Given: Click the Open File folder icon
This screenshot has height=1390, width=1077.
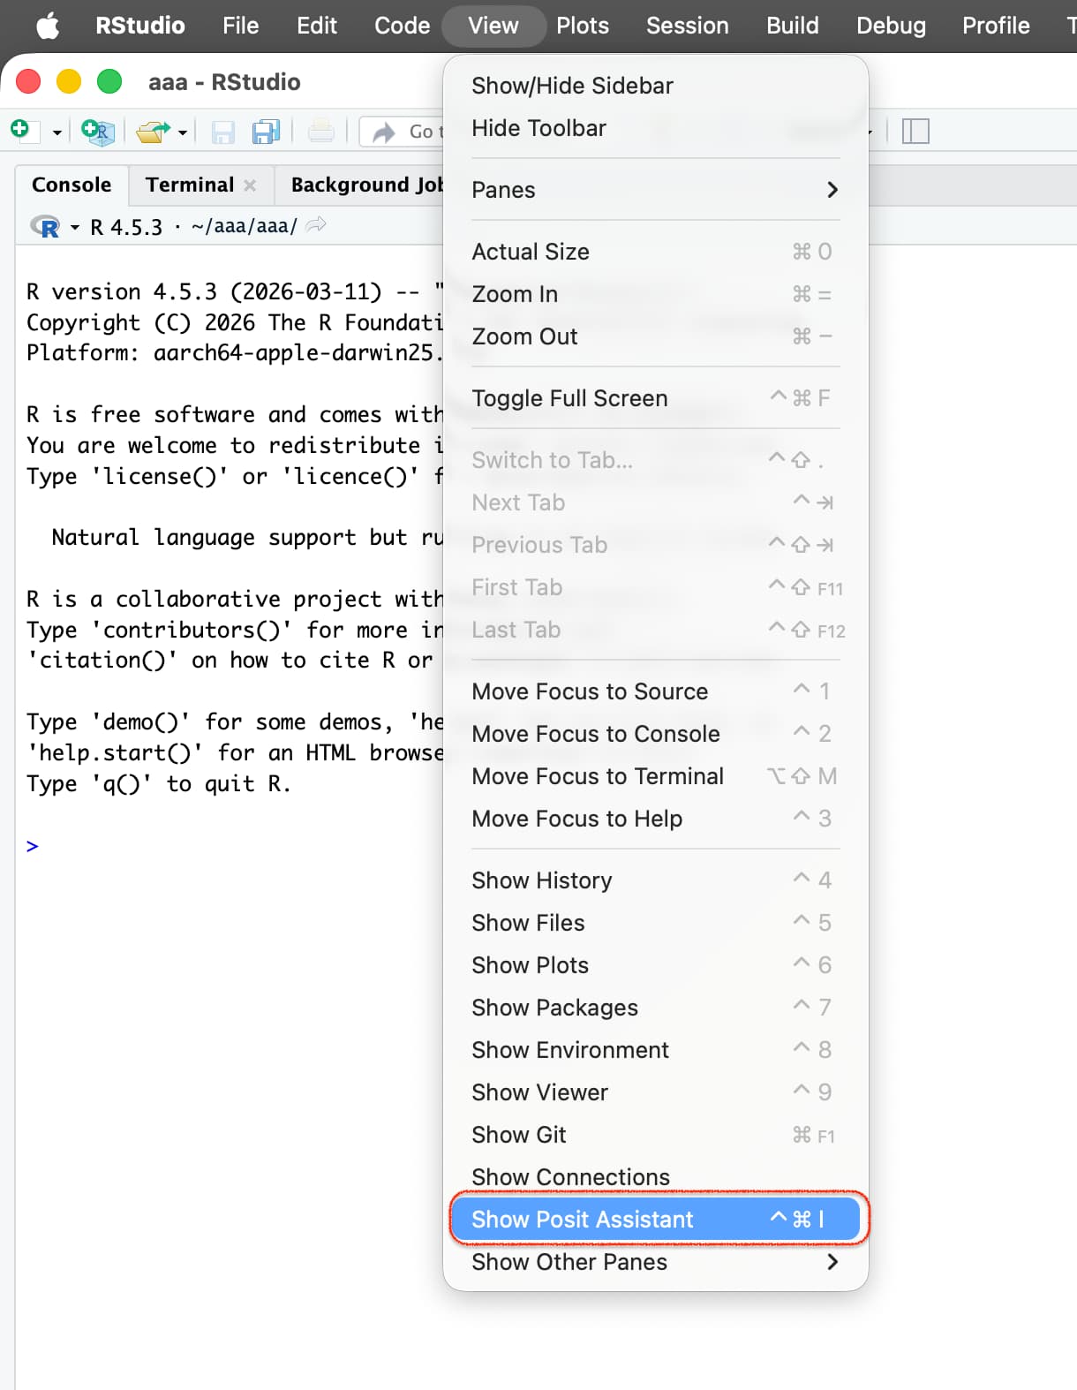Looking at the screenshot, I should click(153, 132).
